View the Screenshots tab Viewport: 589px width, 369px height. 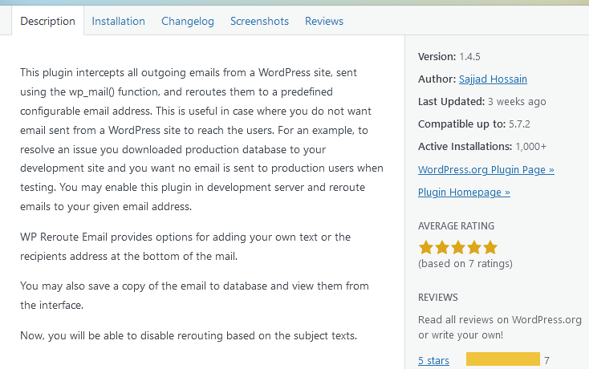click(x=259, y=21)
